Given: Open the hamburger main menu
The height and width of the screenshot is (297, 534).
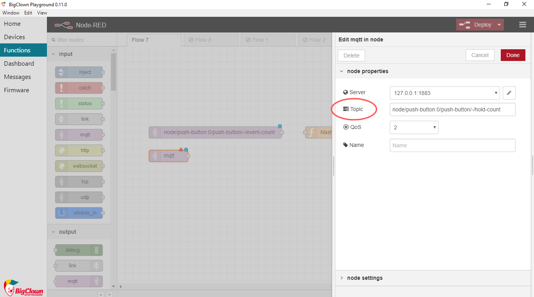Looking at the screenshot, I should (x=523, y=25).
